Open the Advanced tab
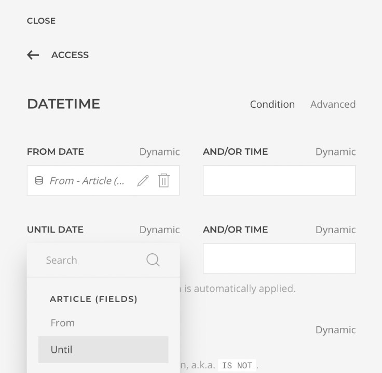 333,104
